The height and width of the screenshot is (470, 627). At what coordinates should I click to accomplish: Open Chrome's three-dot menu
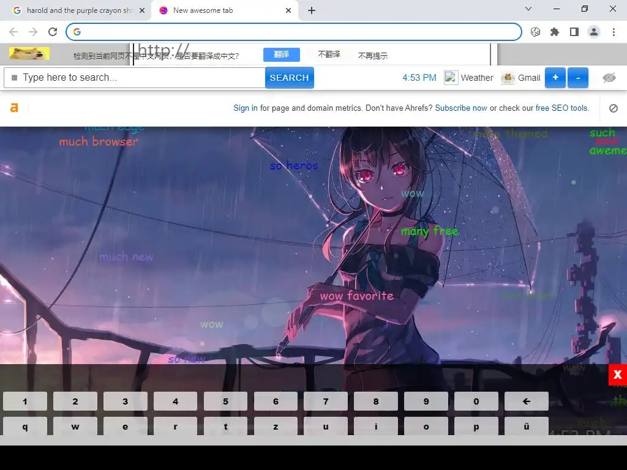coord(614,32)
